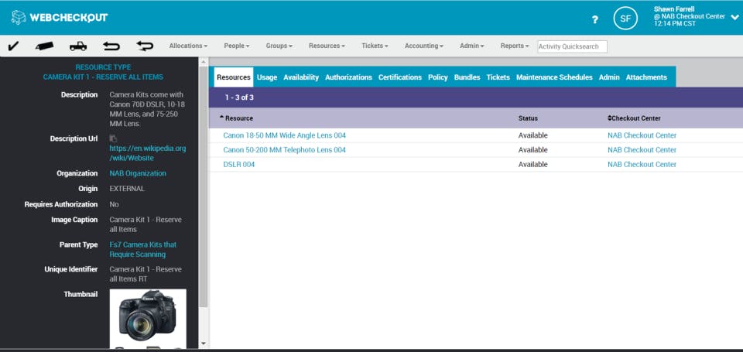The height and width of the screenshot is (352, 743).
Task: Click the single return arrow icon
Action: (x=111, y=46)
